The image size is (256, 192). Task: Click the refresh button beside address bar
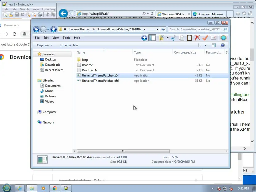pos(163,29)
